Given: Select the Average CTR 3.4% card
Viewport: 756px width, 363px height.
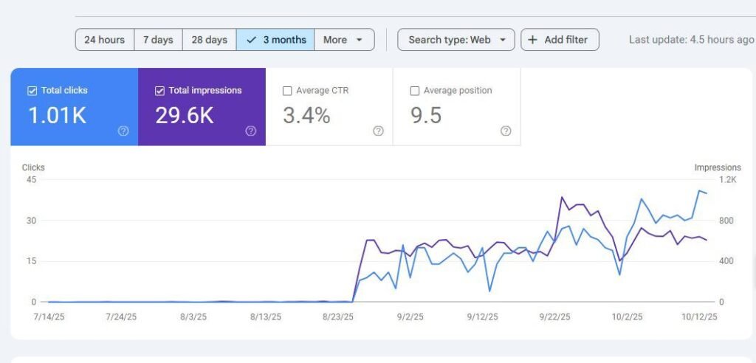Looking at the screenshot, I should click(x=329, y=107).
